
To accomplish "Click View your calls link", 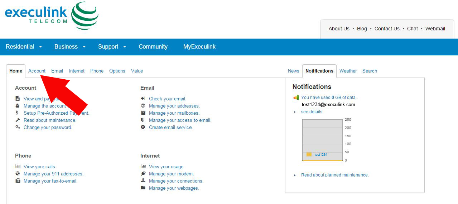I will pyautogui.click(x=40, y=166).
